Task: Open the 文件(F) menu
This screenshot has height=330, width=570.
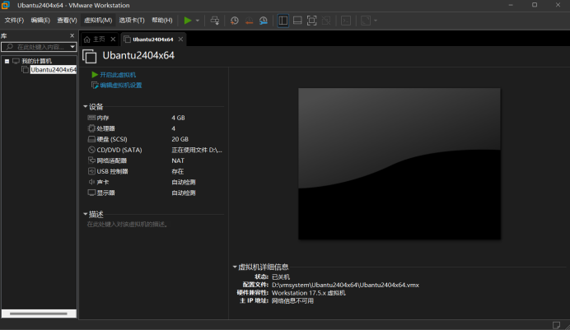Action: tap(14, 21)
